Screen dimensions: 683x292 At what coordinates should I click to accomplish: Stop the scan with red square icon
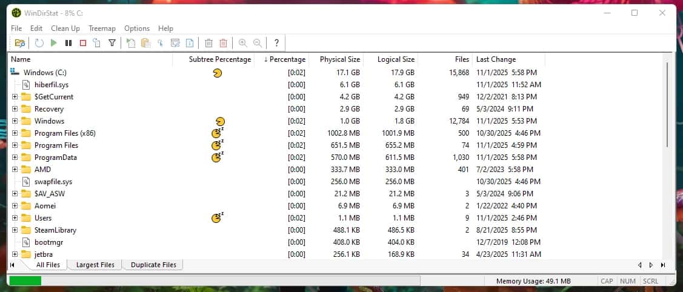click(x=83, y=43)
